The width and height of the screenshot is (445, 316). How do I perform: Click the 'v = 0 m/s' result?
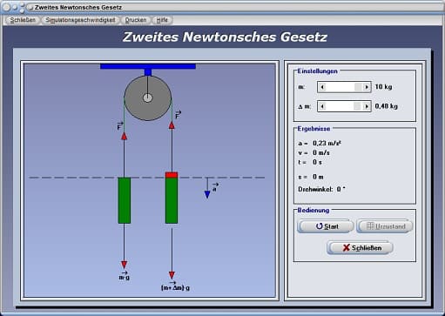[x=314, y=152]
